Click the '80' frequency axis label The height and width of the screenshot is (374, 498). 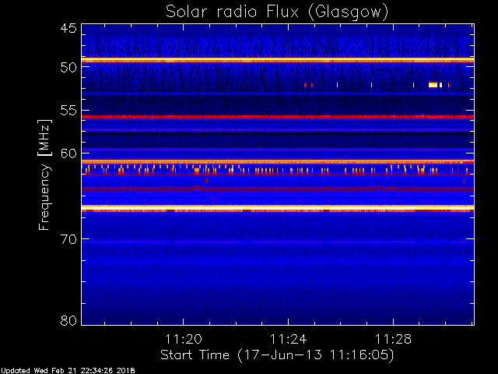pos(68,320)
